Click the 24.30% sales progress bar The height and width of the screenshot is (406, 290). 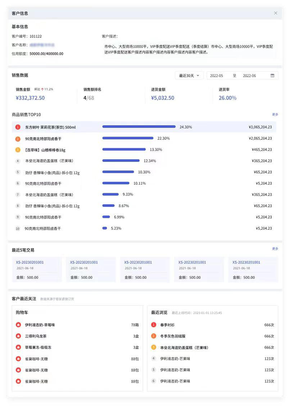click(139, 127)
